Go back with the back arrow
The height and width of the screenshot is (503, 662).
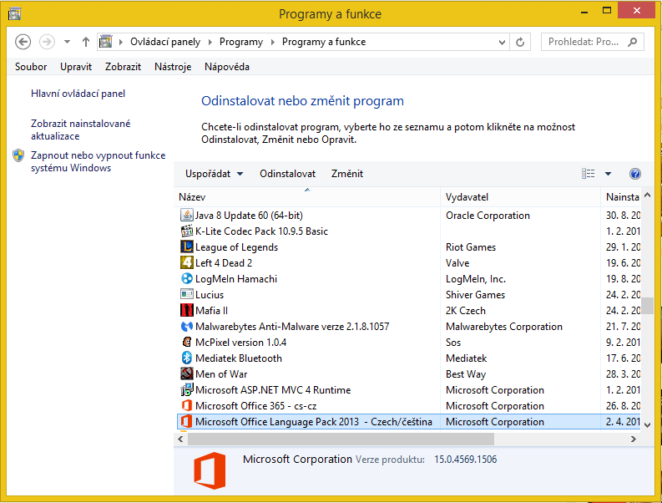(x=23, y=42)
